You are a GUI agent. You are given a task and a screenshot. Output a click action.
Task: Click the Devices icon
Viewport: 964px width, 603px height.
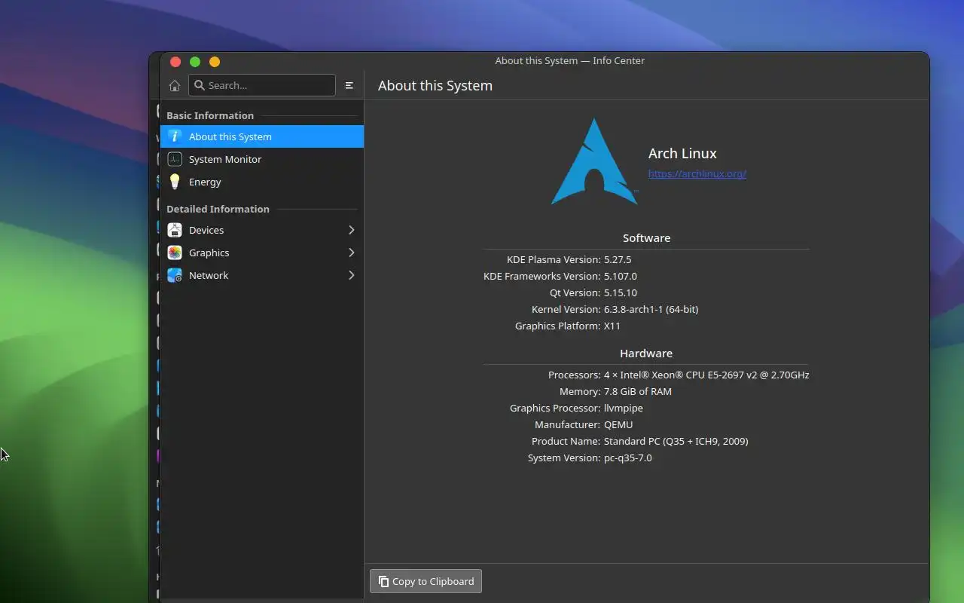175,230
